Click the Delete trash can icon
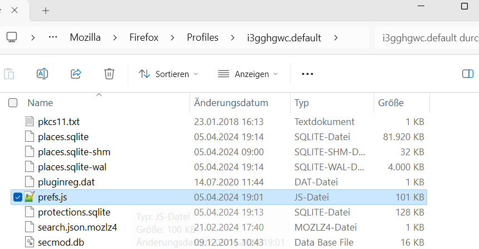 109,74
